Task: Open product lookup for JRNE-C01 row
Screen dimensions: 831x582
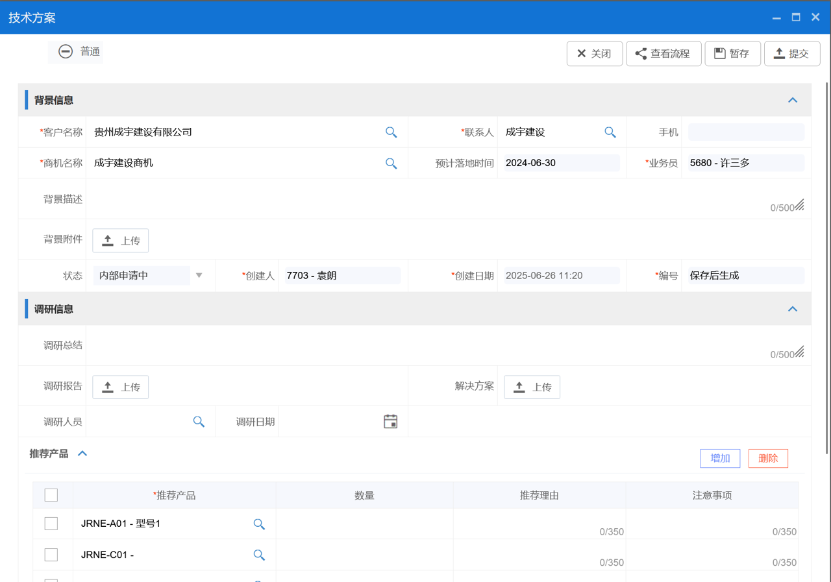Action: pos(259,555)
